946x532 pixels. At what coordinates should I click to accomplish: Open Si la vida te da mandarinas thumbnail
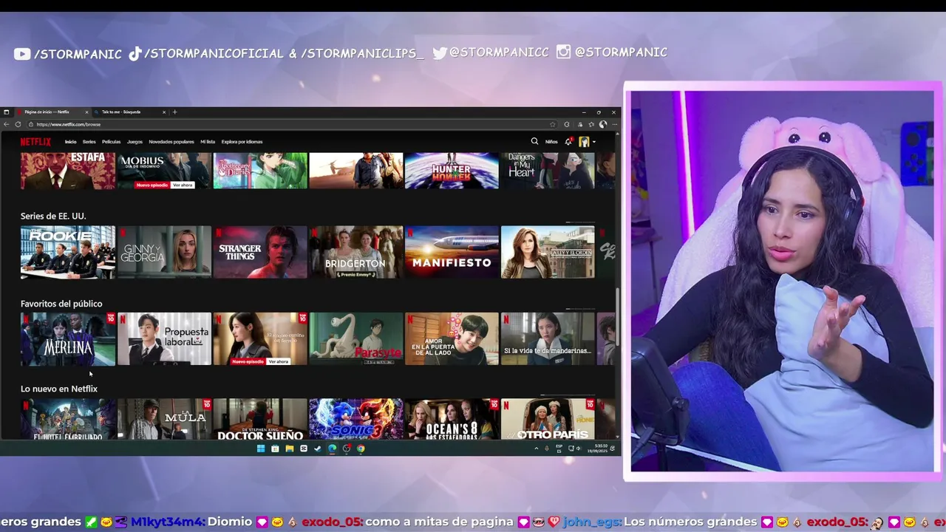tap(548, 338)
